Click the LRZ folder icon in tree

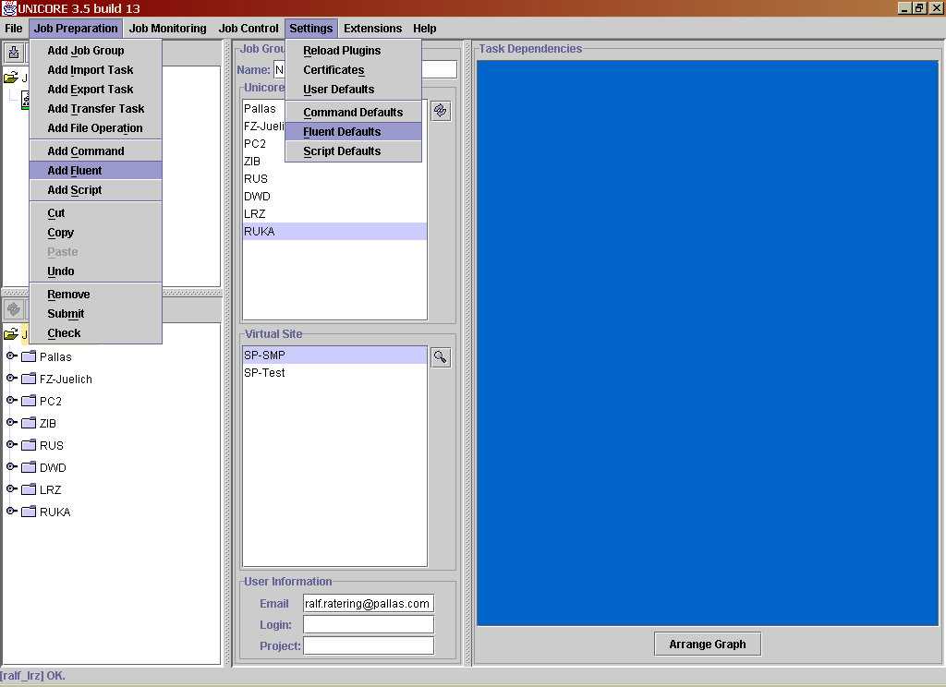[29, 489]
